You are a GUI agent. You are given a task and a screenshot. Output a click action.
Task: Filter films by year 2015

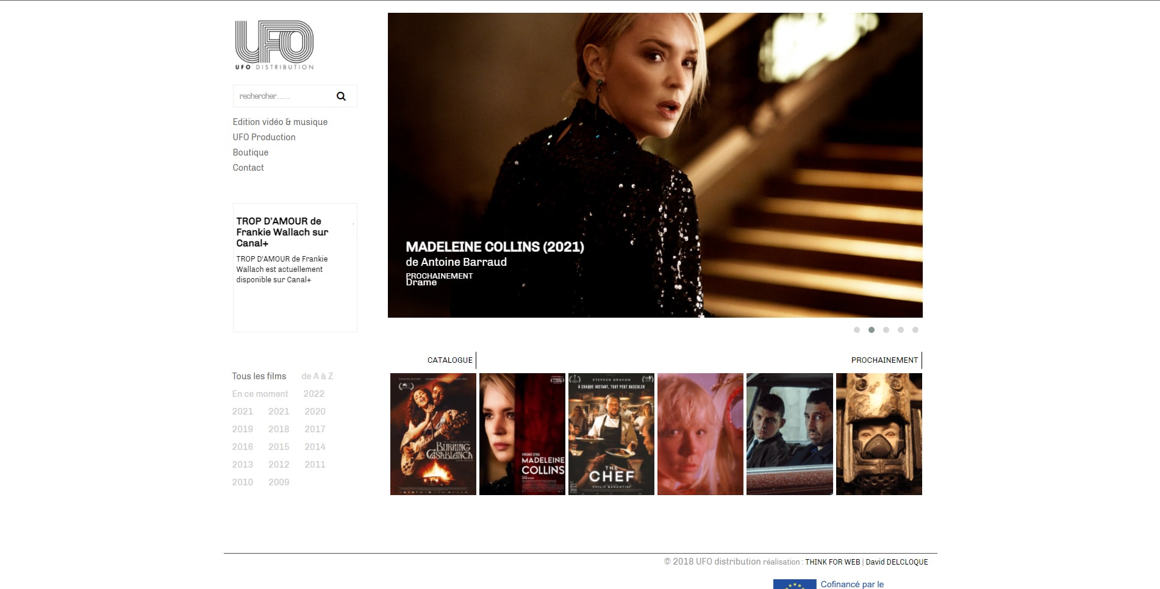(x=279, y=447)
